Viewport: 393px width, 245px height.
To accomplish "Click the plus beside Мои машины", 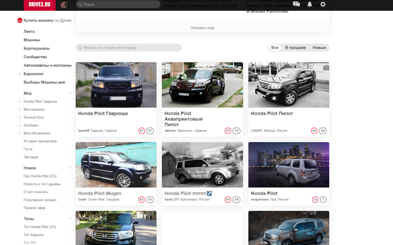I will click(20, 110).
